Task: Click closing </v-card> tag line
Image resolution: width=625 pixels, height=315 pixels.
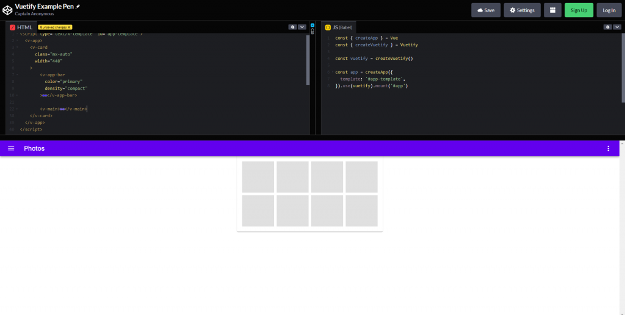Action: click(x=41, y=115)
